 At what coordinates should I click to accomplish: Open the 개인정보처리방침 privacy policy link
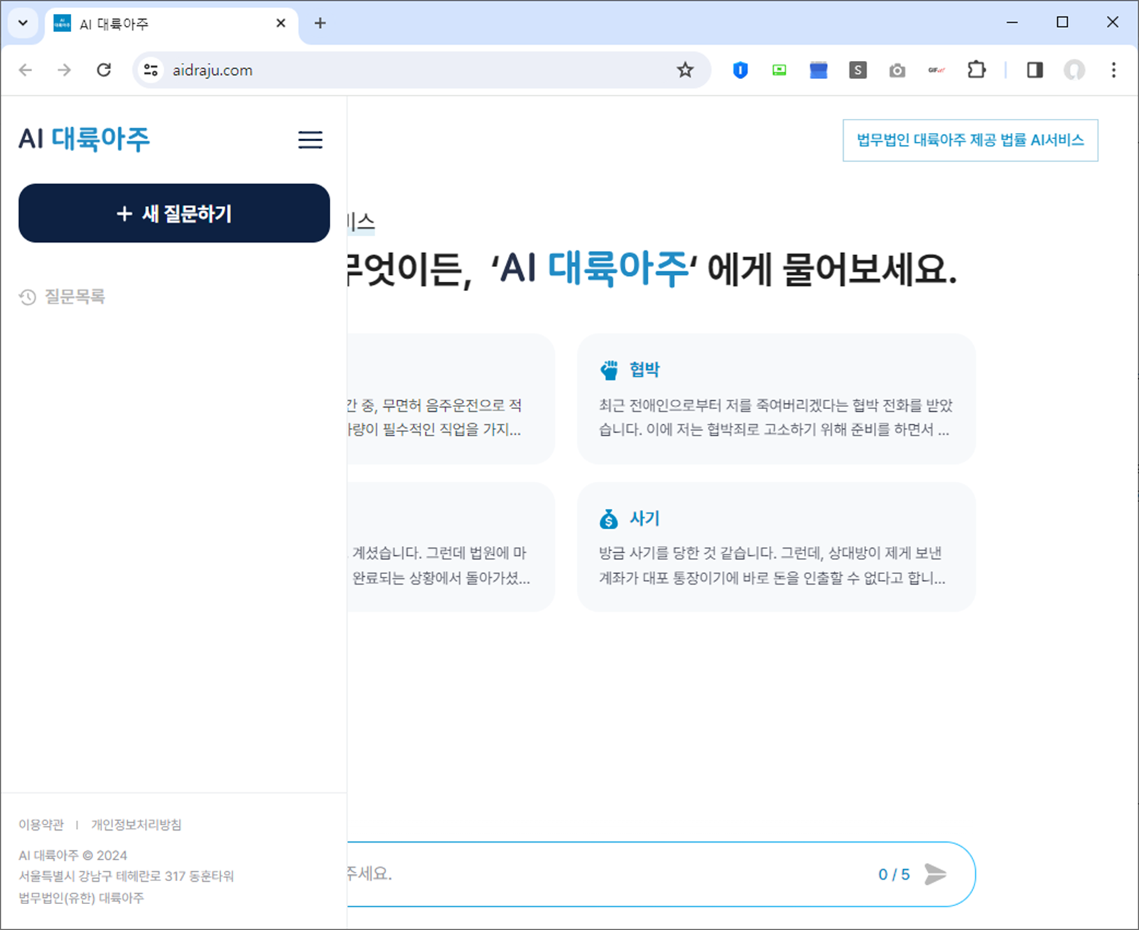137,824
